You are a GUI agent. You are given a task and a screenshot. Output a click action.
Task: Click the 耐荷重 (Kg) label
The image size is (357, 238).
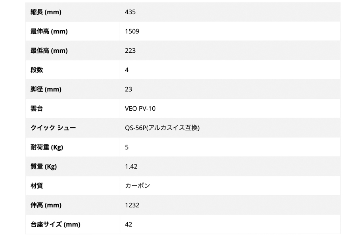click(47, 147)
